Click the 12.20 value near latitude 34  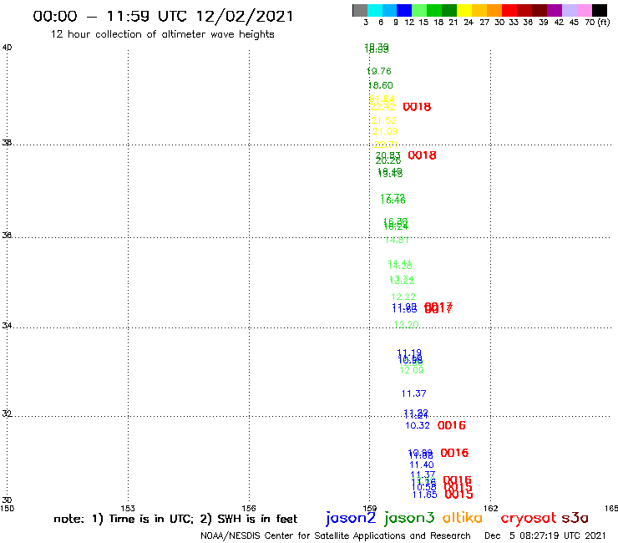pos(407,324)
